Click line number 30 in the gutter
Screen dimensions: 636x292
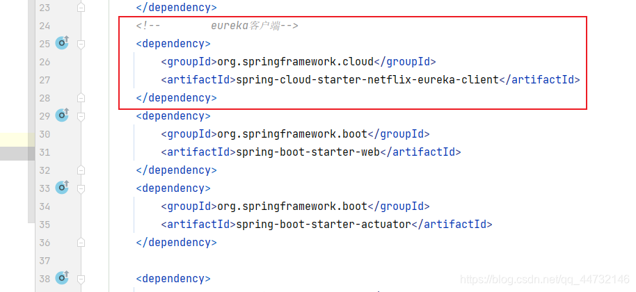(x=45, y=134)
